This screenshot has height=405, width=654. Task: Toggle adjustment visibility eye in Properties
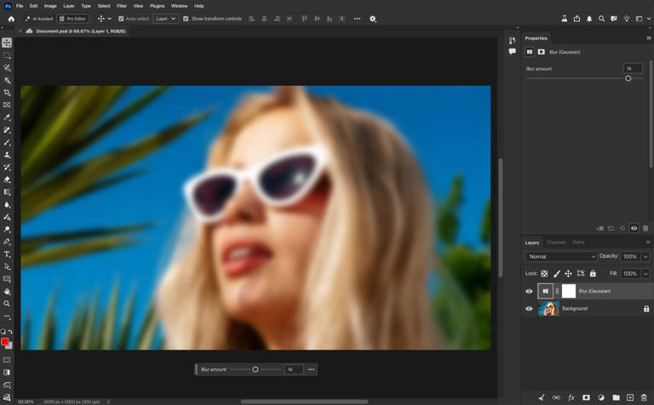[634, 228]
